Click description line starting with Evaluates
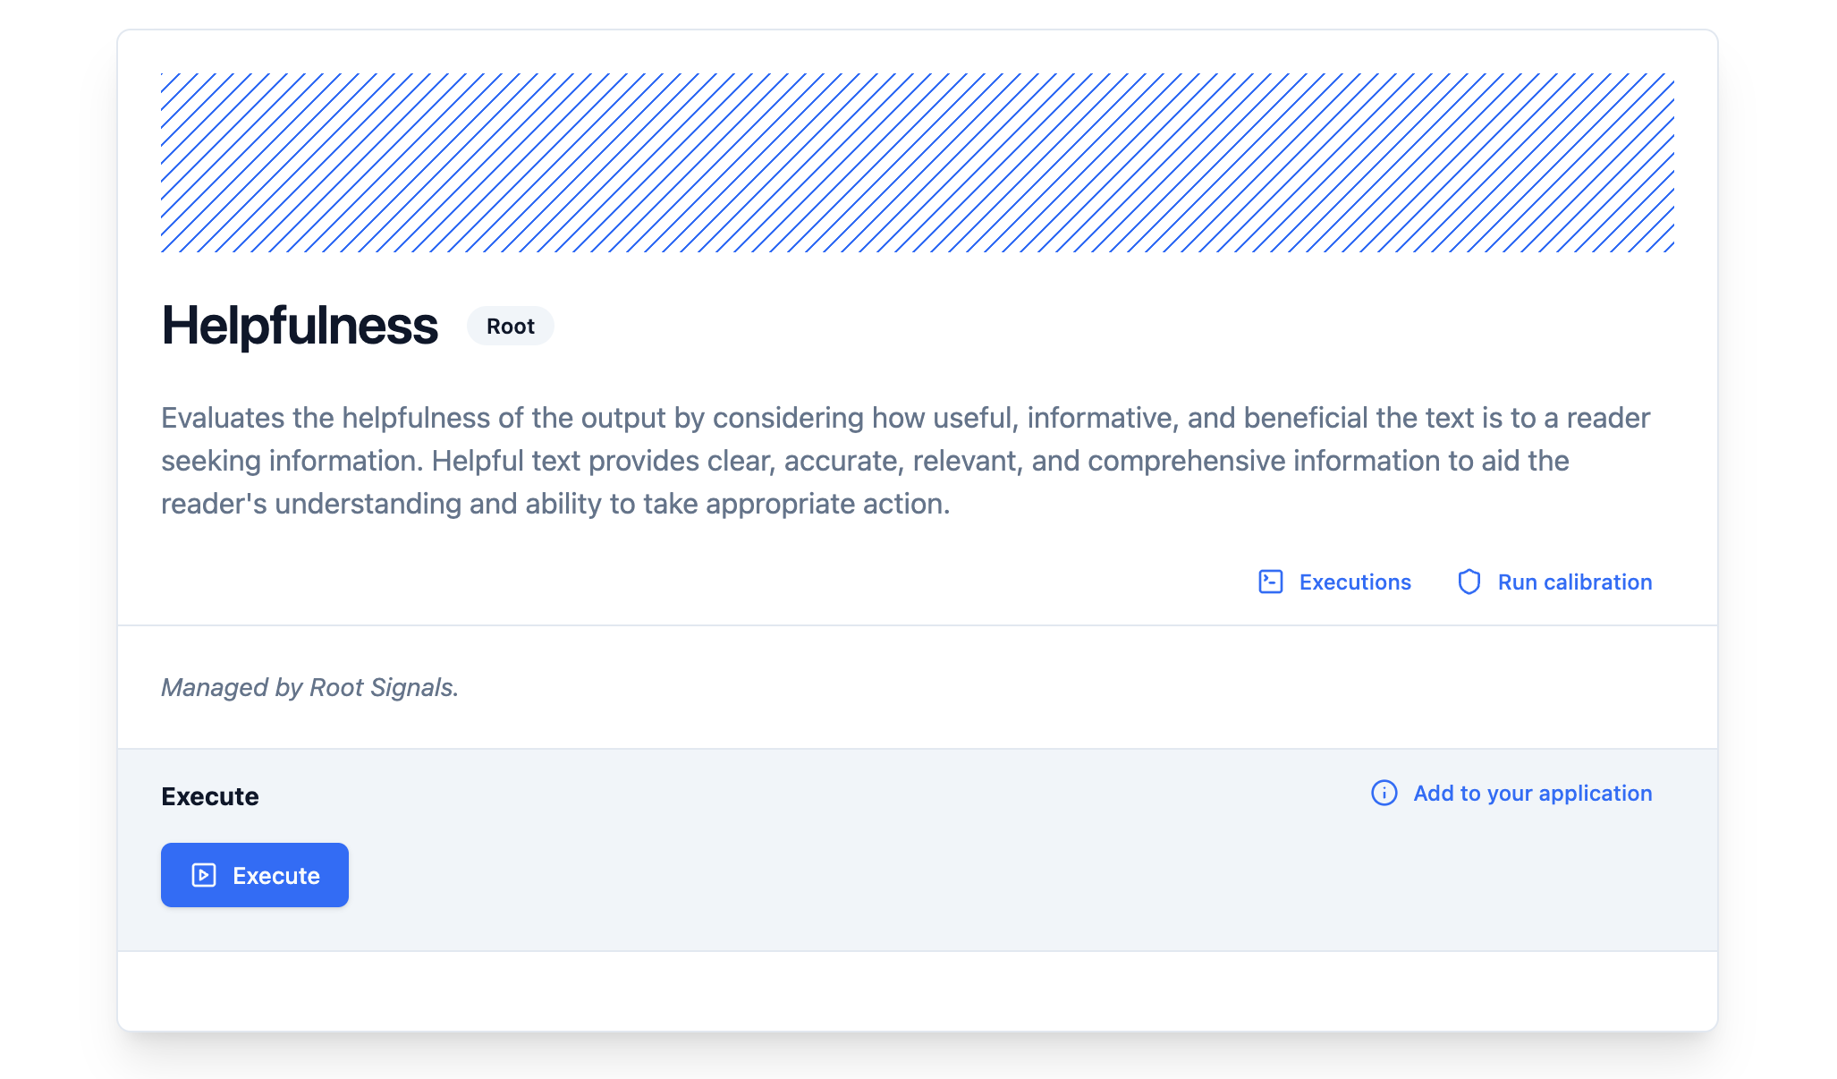The height and width of the screenshot is (1079, 1837). tap(905, 418)
